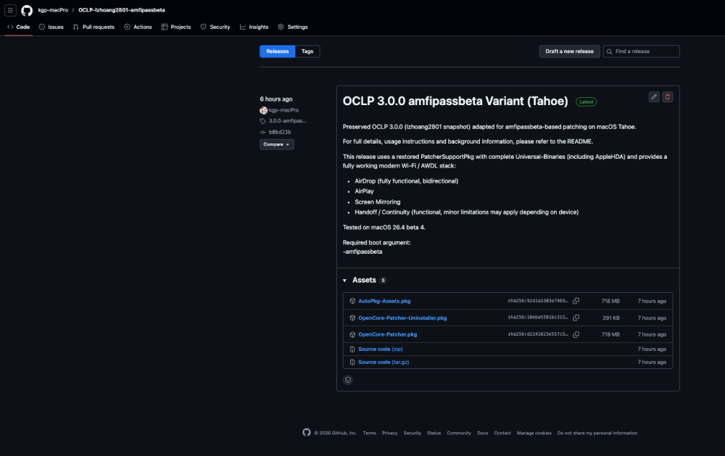Download AutoPkg-Assets.pkg

[384, 301]
